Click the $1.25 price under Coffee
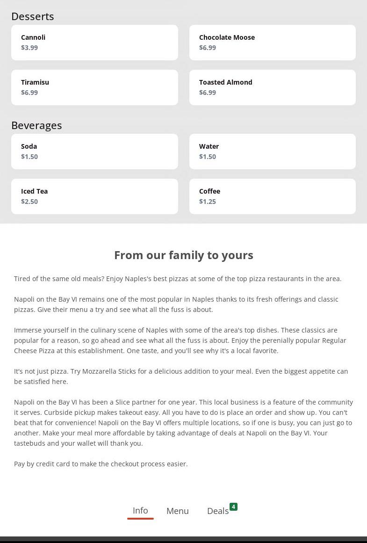This screenshot has width=367, height=543. [208, 202]
